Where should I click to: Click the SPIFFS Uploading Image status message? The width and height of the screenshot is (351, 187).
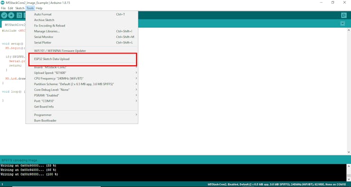[x=19, y=160]
